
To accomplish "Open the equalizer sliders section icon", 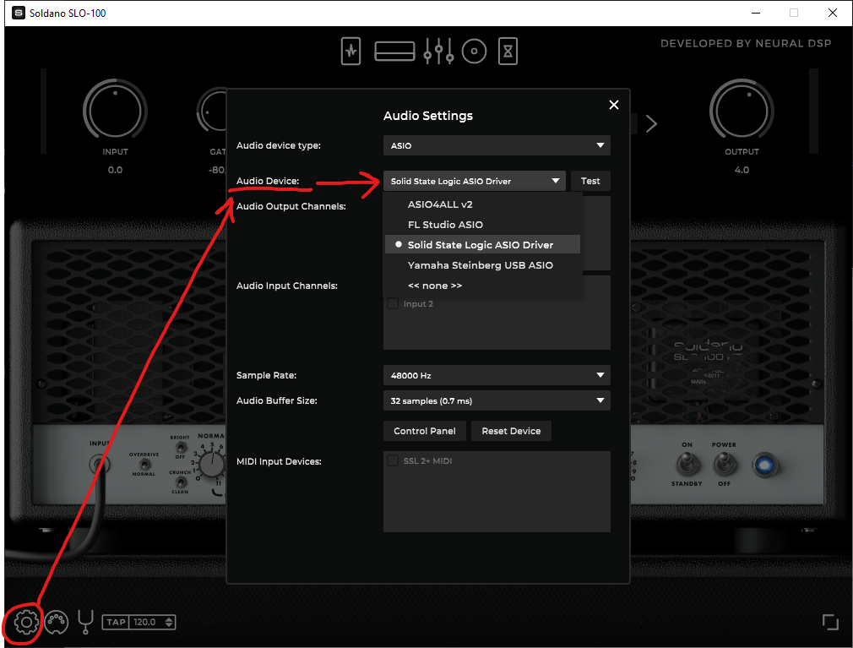I will (438, 52).
